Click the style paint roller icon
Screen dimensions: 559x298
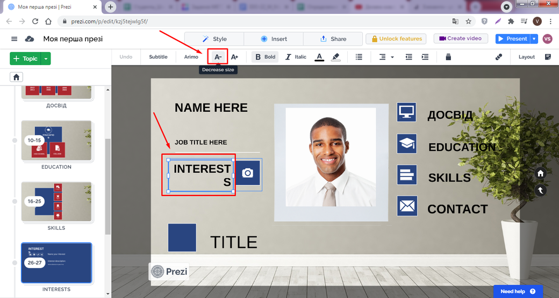(499, 56)
